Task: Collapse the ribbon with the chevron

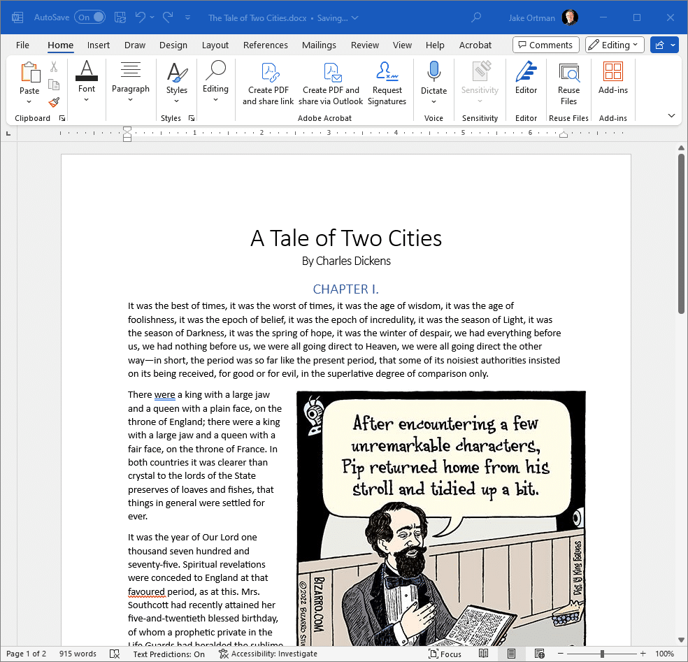Action: click(x=671, y=116)
